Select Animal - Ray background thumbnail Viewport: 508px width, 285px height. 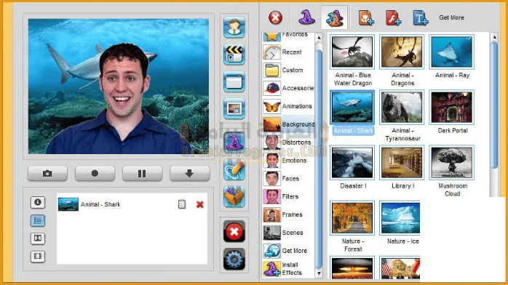pyautogui.click(x=452, y=52)
